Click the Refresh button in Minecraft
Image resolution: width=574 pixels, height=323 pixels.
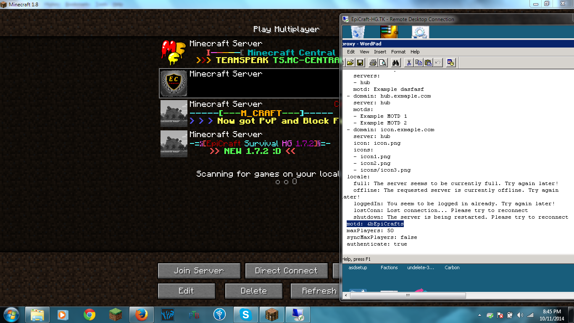click(x=315, y=291)
